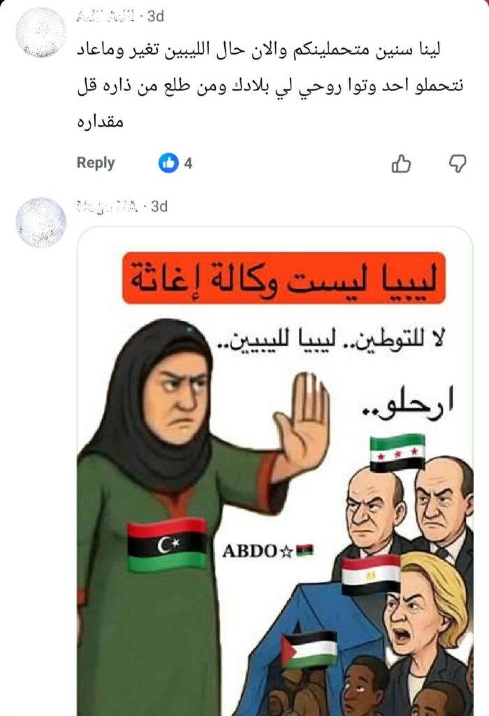Screen dimensions: 489x716
Task: Click the first comment's 3d timestamp
Action: click(x=156, y=17)
